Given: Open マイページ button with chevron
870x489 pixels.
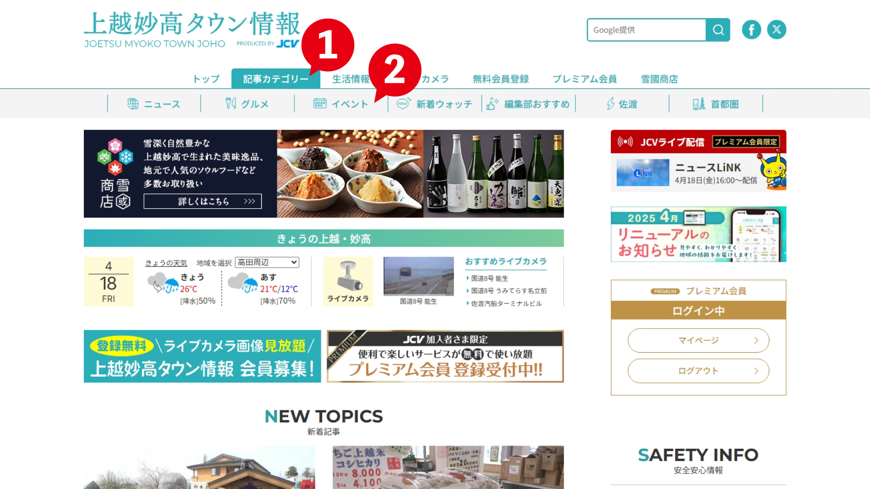Looking at the screenshot, I should pos(698,340).
